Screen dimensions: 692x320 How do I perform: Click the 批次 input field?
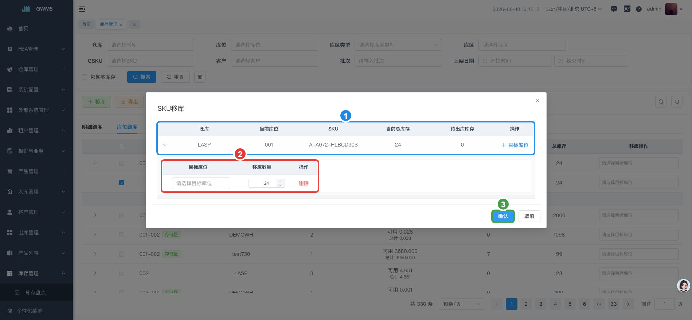(x=398, y=61)
